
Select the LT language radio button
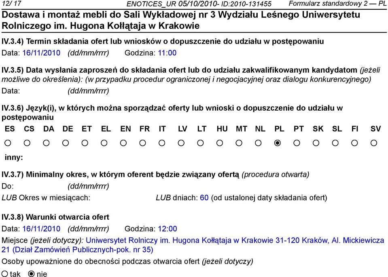tap(200, 143)
